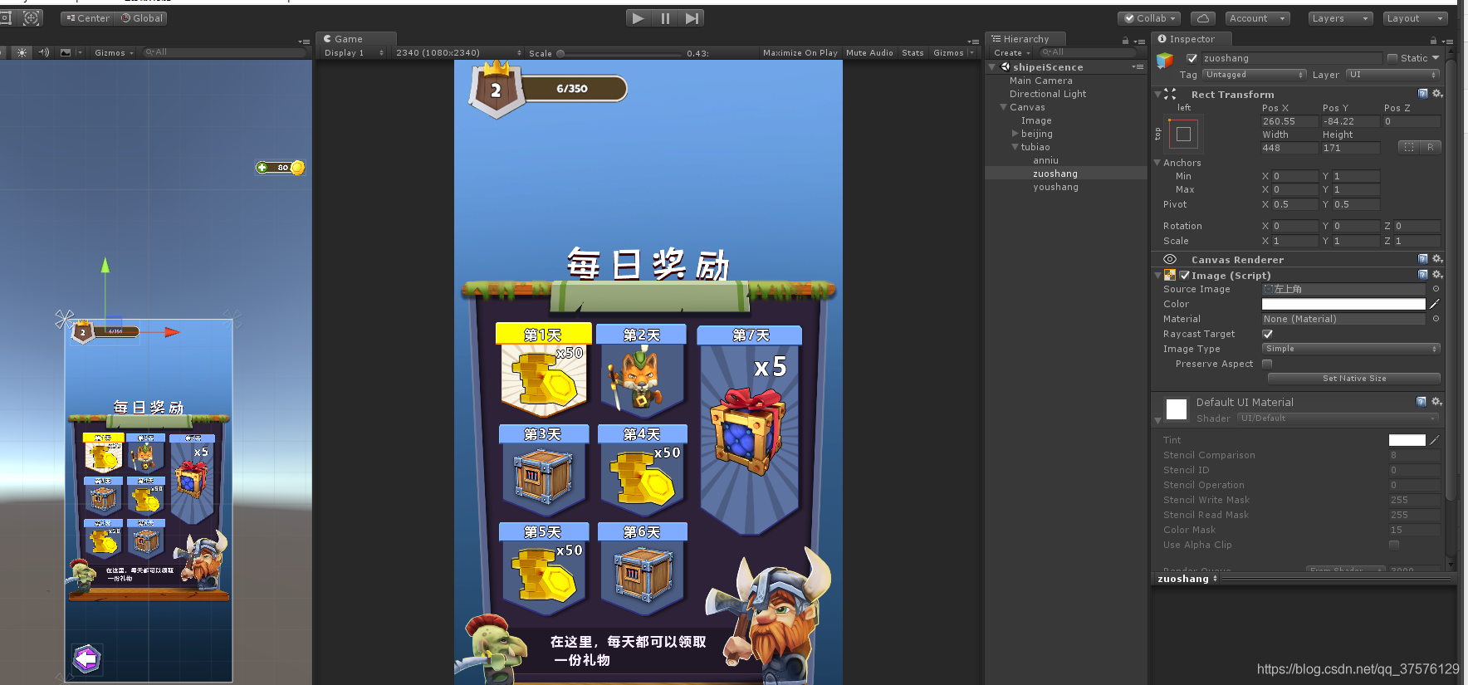The width and height of the screenshot is (1468, 685).
Task: Open Image (Script) gear settings menu
Action: [1437, 275]
